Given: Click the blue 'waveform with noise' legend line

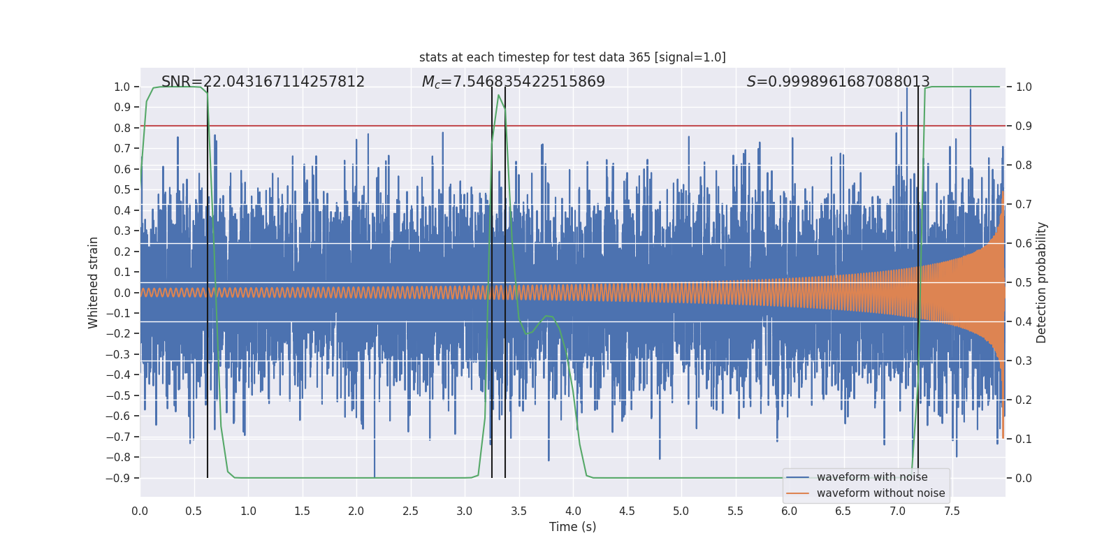Looking at the screenshot, I should 797,477.
